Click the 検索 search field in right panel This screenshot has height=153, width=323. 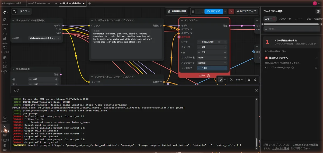click(292, 29)
